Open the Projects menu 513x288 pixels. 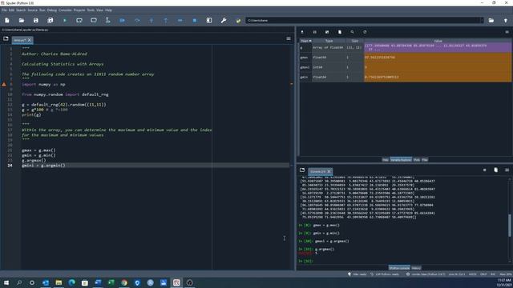[x=79, y=10]
